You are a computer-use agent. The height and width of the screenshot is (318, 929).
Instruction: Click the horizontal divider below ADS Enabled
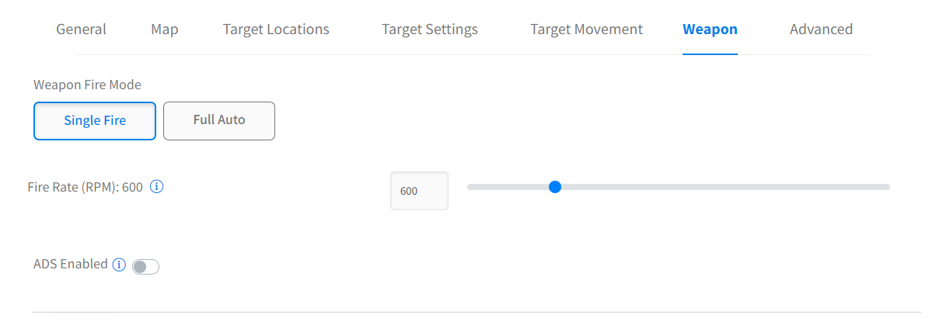click(x=466, y=312)
